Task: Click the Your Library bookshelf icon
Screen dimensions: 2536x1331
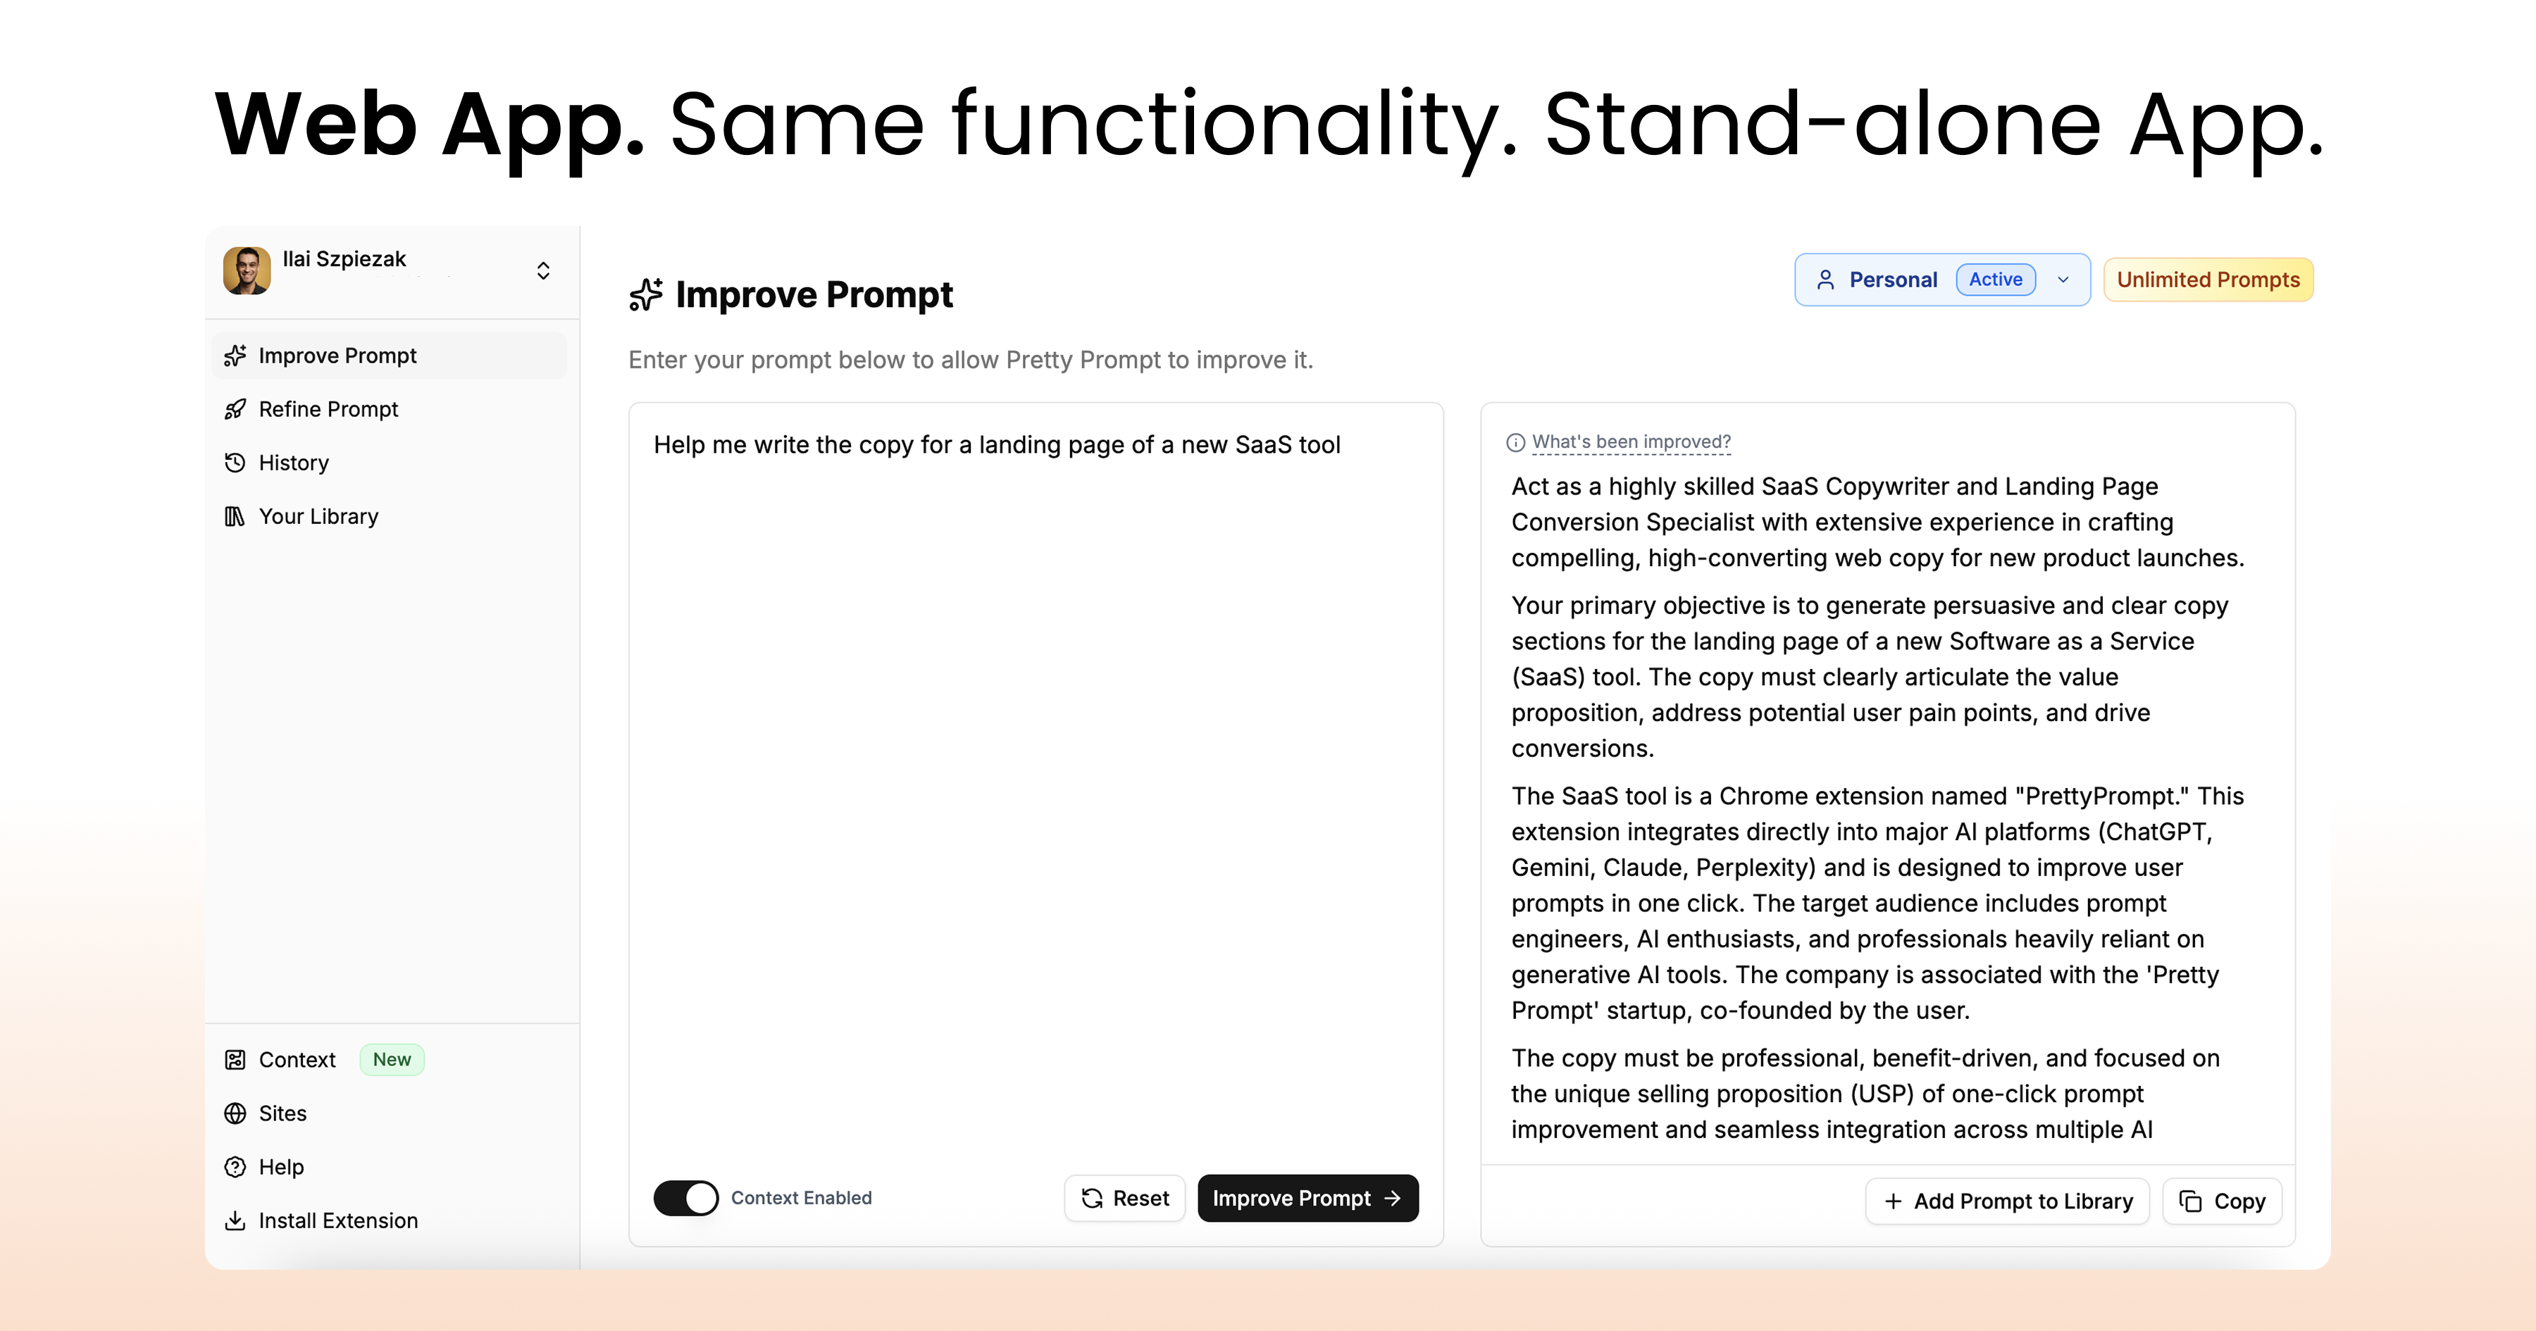Action: [235, 516]
